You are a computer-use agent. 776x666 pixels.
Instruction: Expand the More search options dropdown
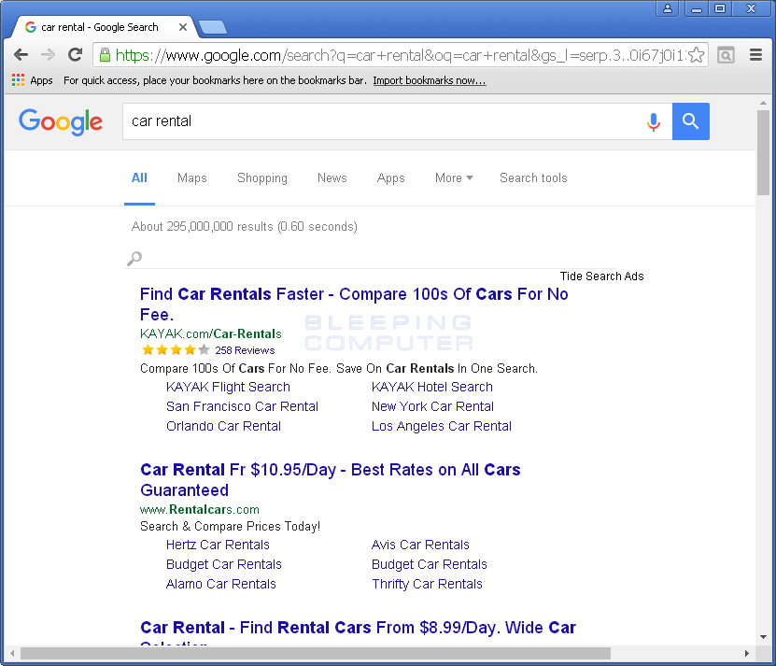coord(454,177)
